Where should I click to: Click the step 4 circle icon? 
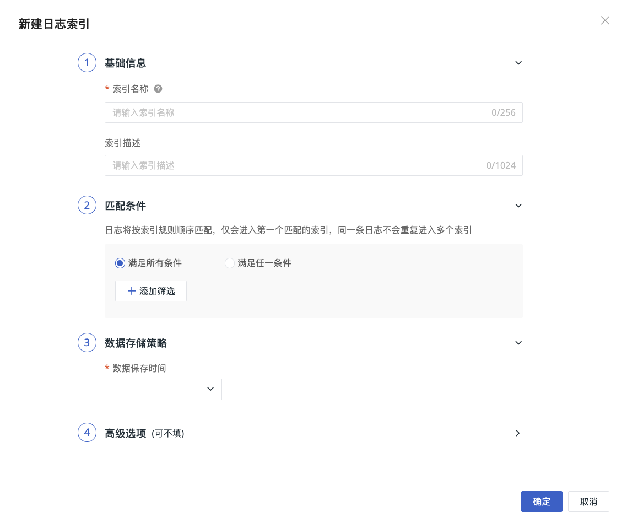[87, 433]
